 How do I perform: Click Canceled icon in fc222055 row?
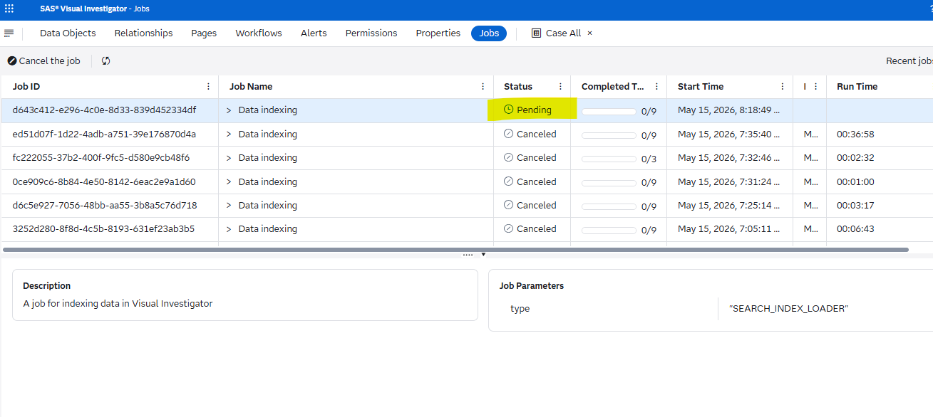[508, 157]
